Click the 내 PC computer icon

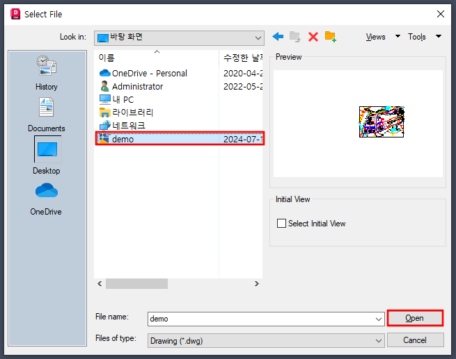click(x=104, y=99)
